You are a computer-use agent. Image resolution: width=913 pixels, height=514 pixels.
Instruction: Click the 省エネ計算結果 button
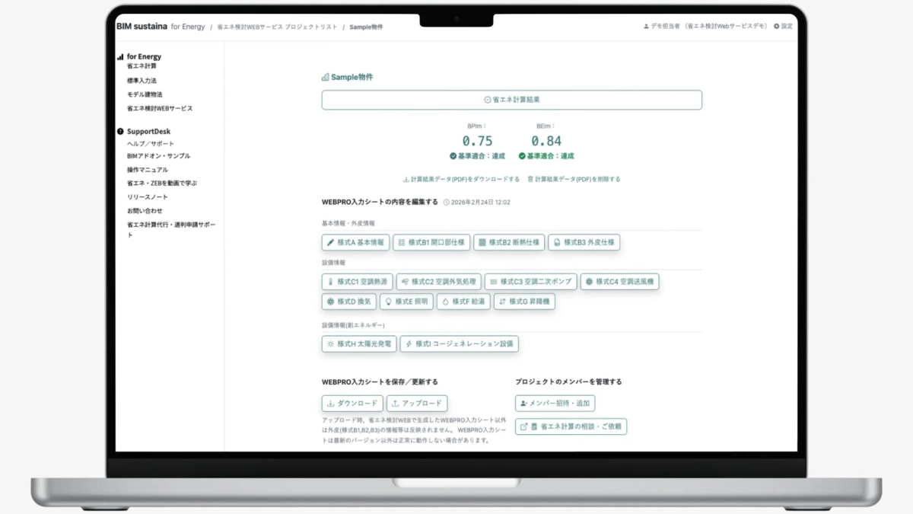coord(511,99)
